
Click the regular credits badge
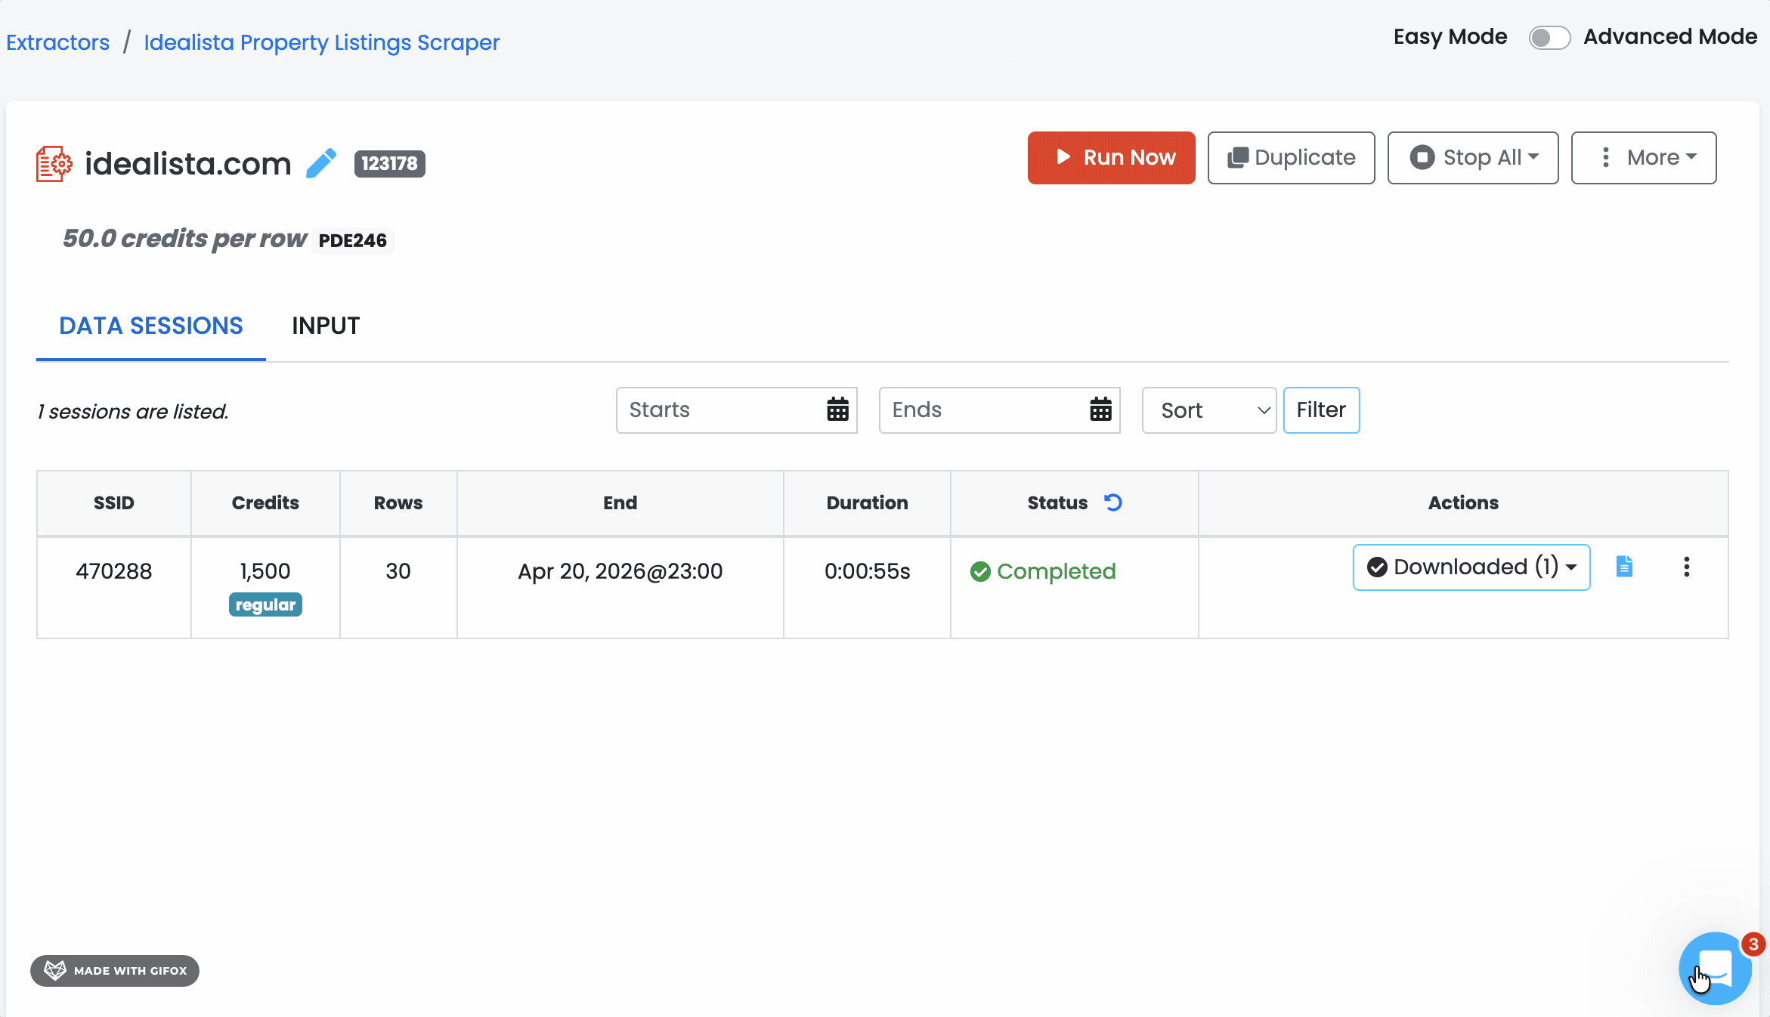coord(265,604)
